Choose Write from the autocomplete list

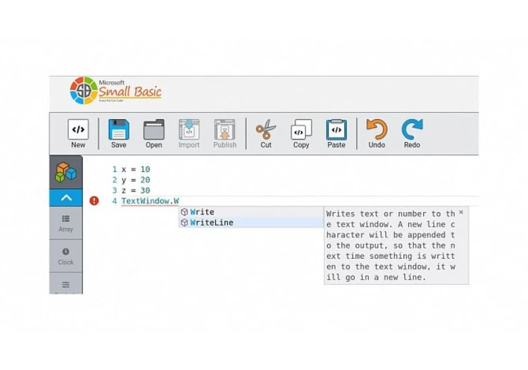tap(251, 212)
